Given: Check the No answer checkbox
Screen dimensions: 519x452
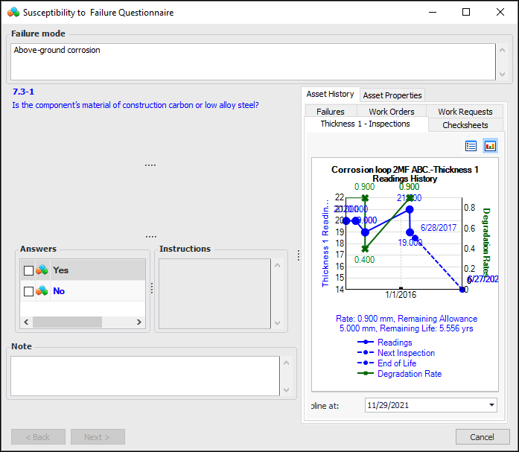Looking at the screenshot, I should (x=28, y=291).
